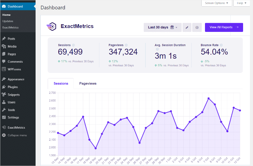253x166 pixels.
Task: Click the info icon next to Bounce Rate
Action: 221,45
